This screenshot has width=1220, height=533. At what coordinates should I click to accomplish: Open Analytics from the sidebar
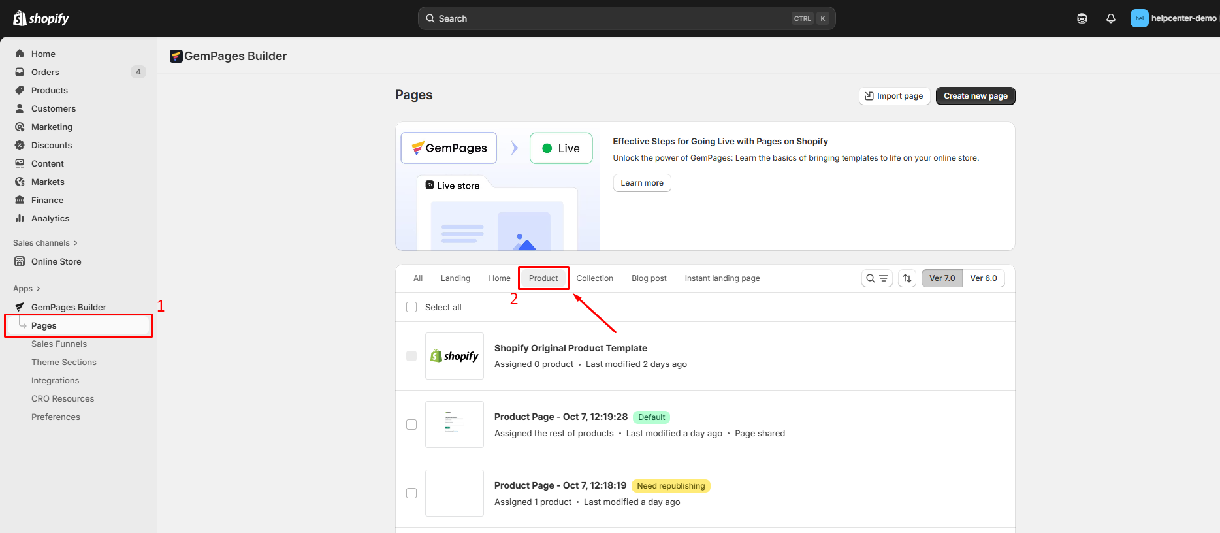[50, 218]
